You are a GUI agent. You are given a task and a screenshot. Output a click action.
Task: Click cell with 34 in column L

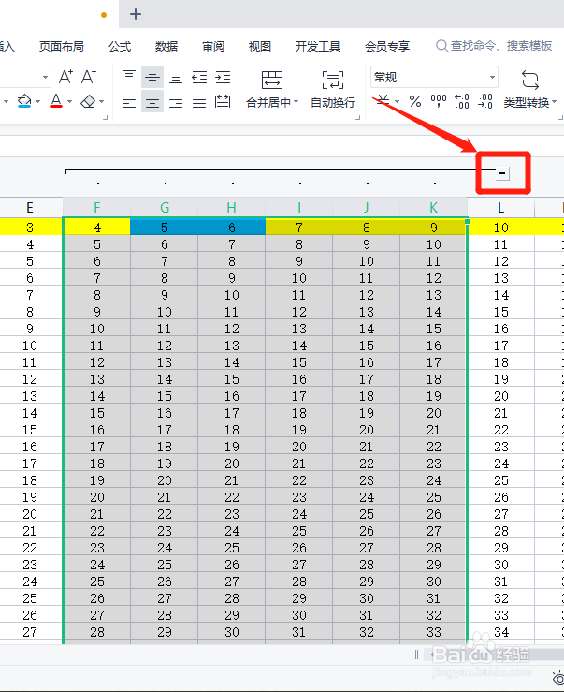tap(501, 632)
